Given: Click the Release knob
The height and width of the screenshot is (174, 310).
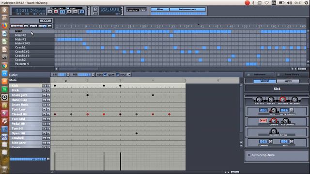Looking at the screenshot, I should point(294,100).
